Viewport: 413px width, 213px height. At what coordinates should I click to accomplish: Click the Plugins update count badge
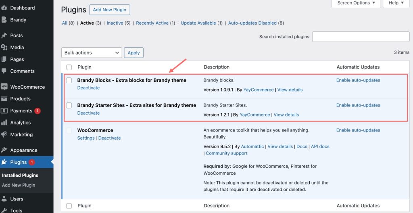point(32,163)
